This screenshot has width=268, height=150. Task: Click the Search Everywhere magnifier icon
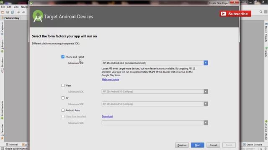(x=261, y=12)
